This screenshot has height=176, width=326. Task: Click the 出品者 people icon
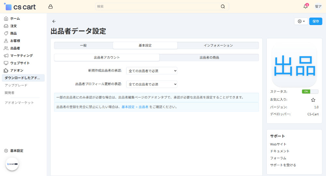[6, 48]
